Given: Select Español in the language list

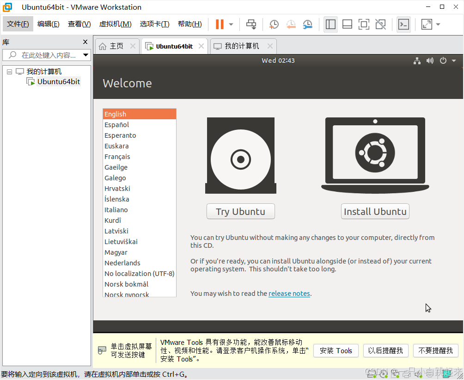Looking at the screenshot, I should (x=140, y=125).
